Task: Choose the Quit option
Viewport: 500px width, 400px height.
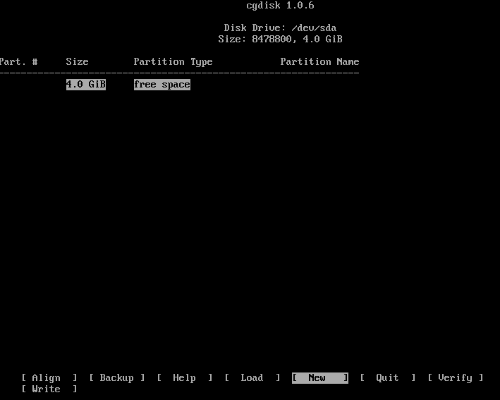Action: 387,377
